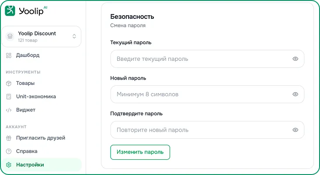Click the 121 товар label

pyautogui.click(x=28, y=40)
